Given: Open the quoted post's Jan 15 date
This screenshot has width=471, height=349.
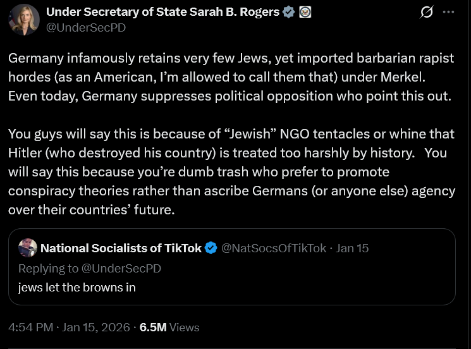Looking at the screenshot, I should (352, 248).
